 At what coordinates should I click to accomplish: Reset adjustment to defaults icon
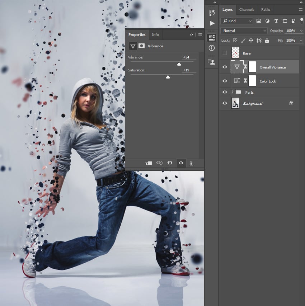pyautogui.click(x=170, y=163)
